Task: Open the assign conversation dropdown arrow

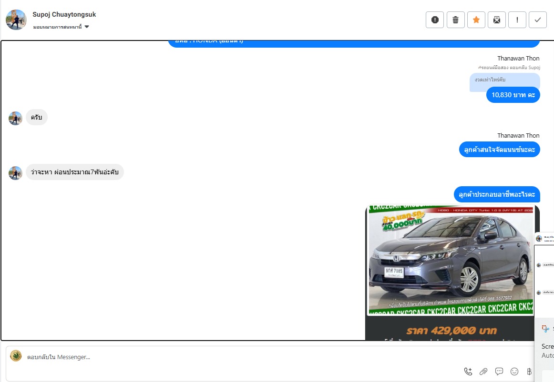Action: [87, 27]
